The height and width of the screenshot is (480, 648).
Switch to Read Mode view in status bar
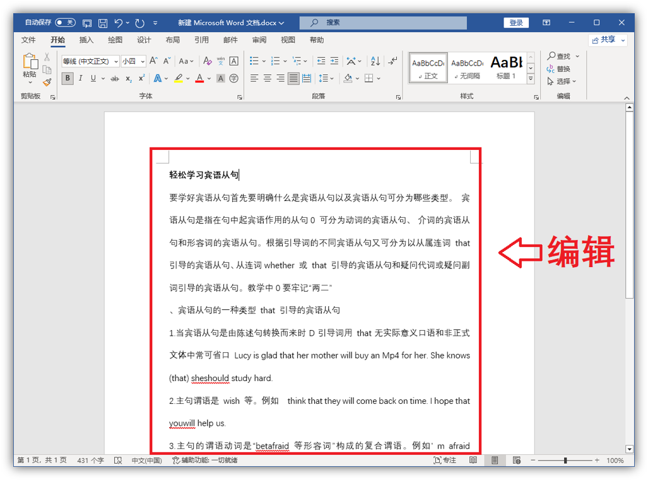click(473, 460)
